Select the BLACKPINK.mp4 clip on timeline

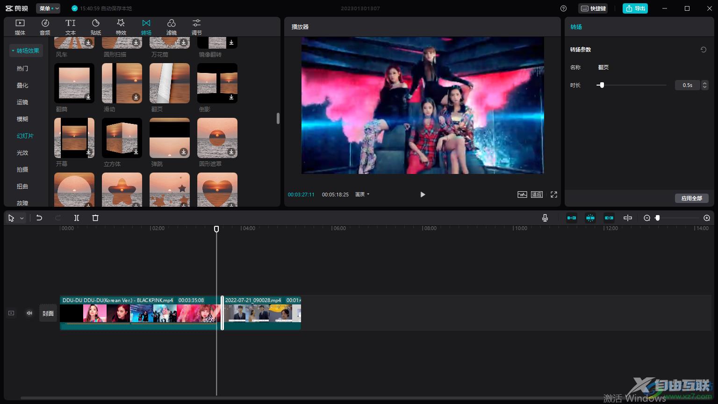pos(140,313)
